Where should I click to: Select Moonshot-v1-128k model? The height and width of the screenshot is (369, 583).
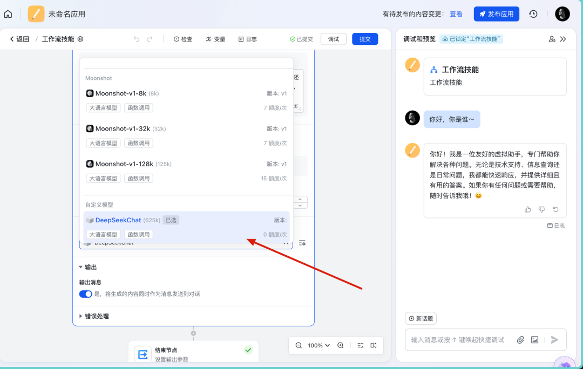(186, 171)
